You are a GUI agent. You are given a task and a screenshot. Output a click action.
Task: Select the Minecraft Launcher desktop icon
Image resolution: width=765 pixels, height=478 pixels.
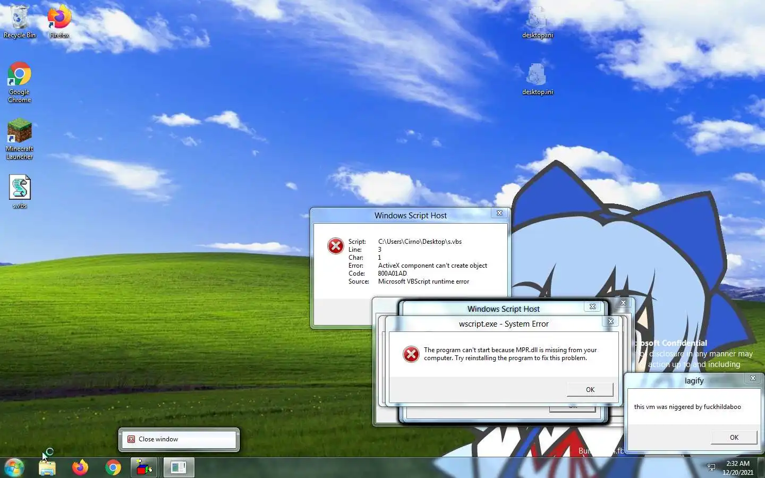tap(20, 139)
